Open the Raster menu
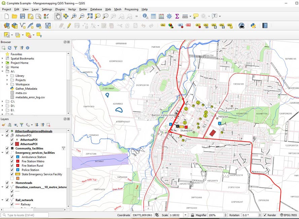 point(83,9)
